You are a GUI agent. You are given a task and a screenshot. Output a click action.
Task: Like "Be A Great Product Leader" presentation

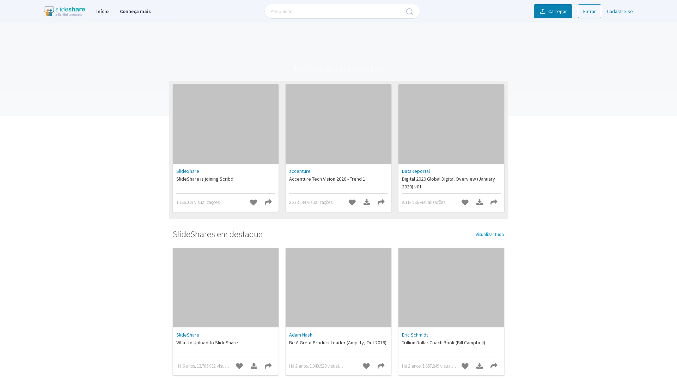click(x=366, y=366)
